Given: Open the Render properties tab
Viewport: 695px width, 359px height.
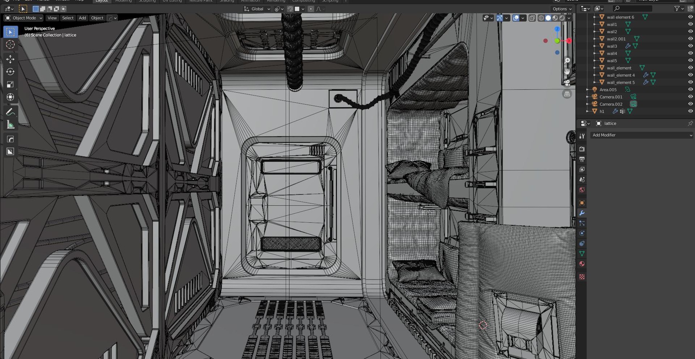Looking at the screenshot, I should (x=582, y=149).
